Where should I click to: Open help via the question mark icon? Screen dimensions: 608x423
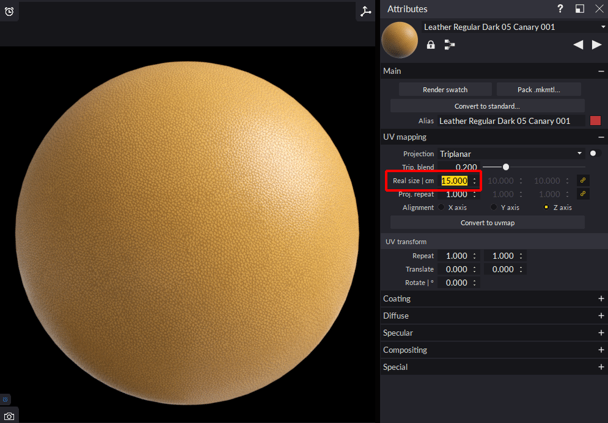(x=560, y=9)
